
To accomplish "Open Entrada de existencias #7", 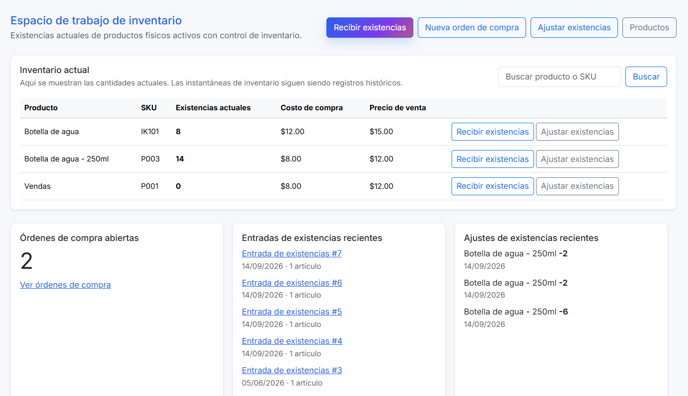I will pyautogui.click(x=292, y=253).
